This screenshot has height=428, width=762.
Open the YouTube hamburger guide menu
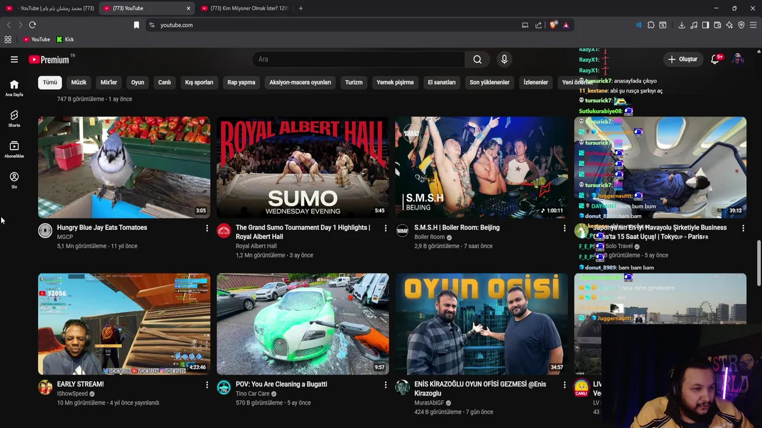(x=14, y=59)
